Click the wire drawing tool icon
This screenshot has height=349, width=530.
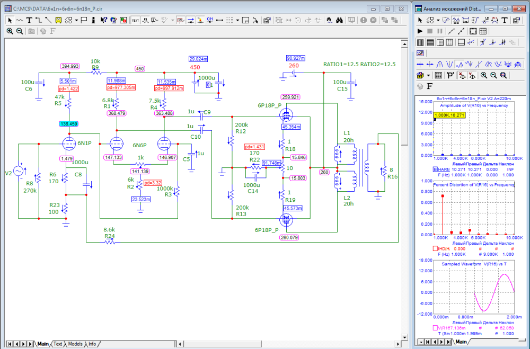(x=39, y=20)
